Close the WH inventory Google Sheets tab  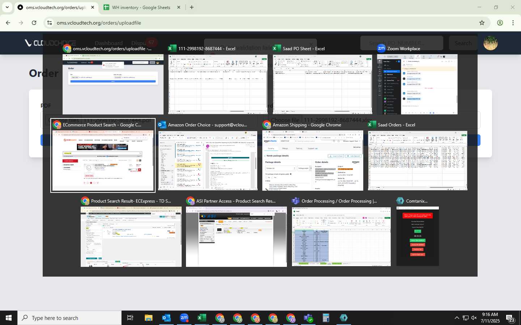tap(179, 7)
